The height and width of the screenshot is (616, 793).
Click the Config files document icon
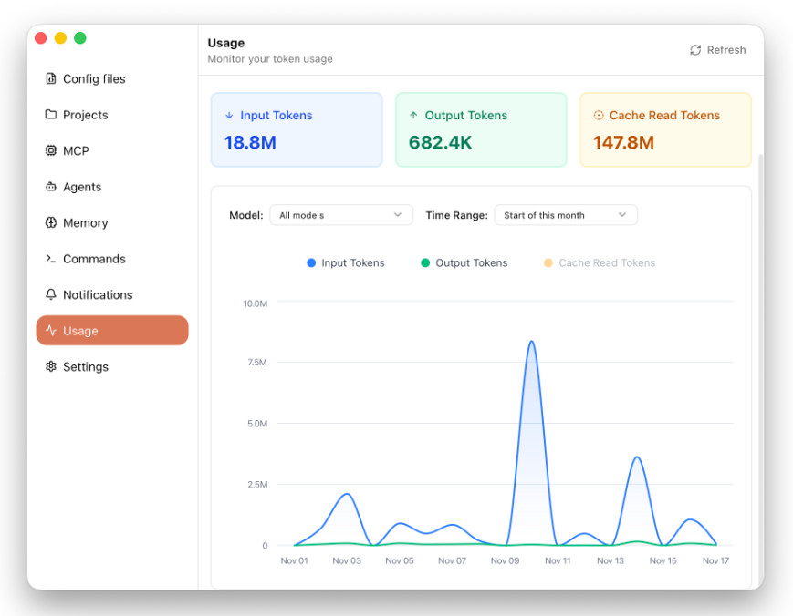pos(50,78)
